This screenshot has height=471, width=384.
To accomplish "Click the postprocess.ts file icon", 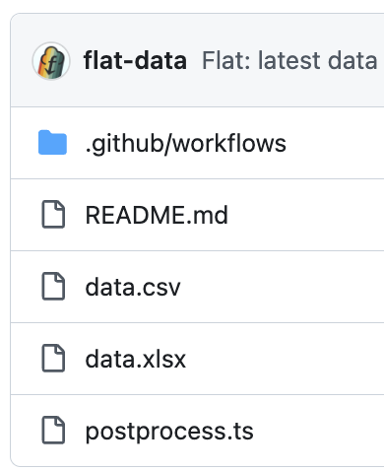I will 53,430.
